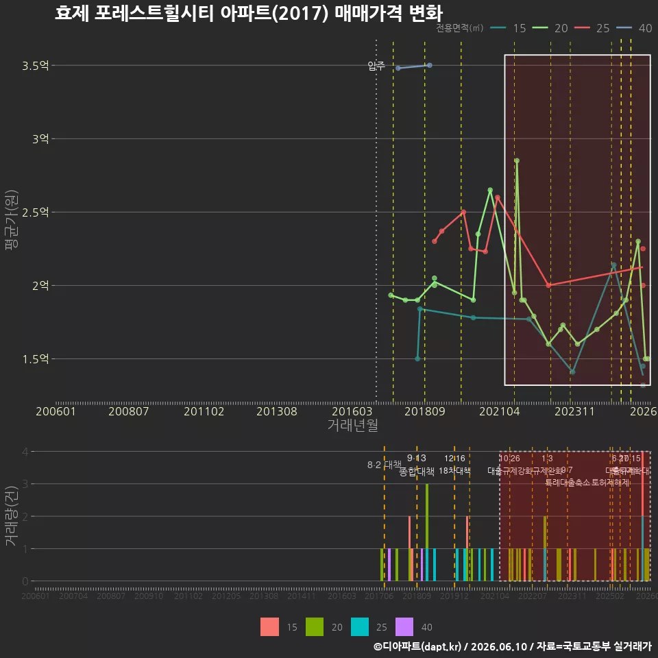Image resolution: width=658 pixels, height=658 pixels.
Task: Click the 전용면적(㎡) legend title
Action: pyautogui.click(x=459, y=28)
